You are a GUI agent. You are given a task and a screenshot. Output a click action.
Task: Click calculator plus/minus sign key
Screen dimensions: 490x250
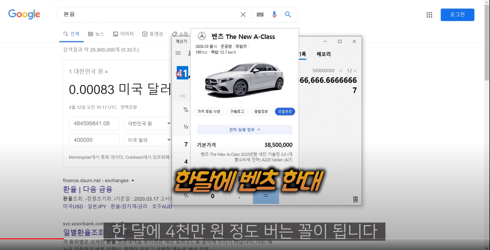pyautogui.click(x=186, y=196)
